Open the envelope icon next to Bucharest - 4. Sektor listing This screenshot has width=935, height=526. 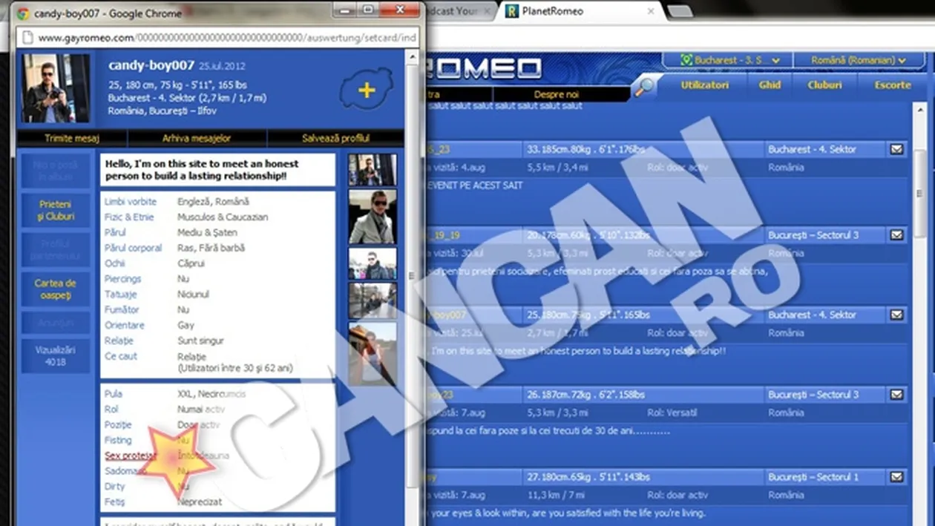coord(897,148)
